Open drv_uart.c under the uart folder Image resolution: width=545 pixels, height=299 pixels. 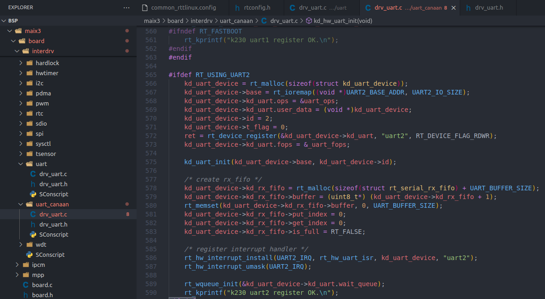[x=53, y=174]
